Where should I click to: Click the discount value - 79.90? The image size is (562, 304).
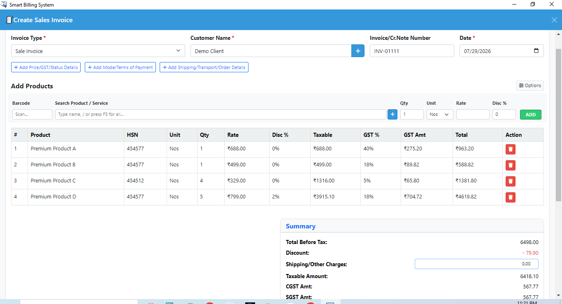coord(530,253)
